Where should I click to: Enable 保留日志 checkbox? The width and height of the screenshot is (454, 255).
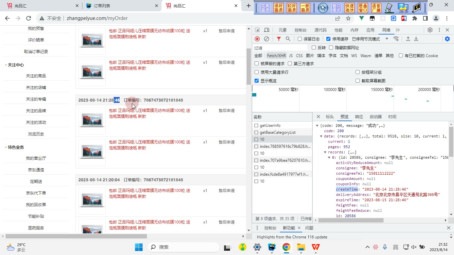pos(300,39)
